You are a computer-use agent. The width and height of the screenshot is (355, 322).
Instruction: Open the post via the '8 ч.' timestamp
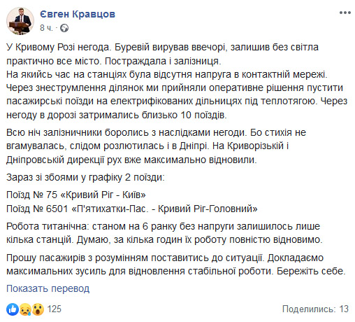pos(46,28)
